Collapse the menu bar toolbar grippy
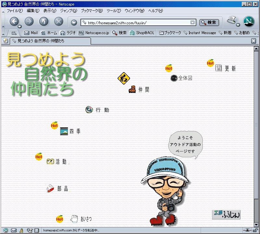 (3, 11)
